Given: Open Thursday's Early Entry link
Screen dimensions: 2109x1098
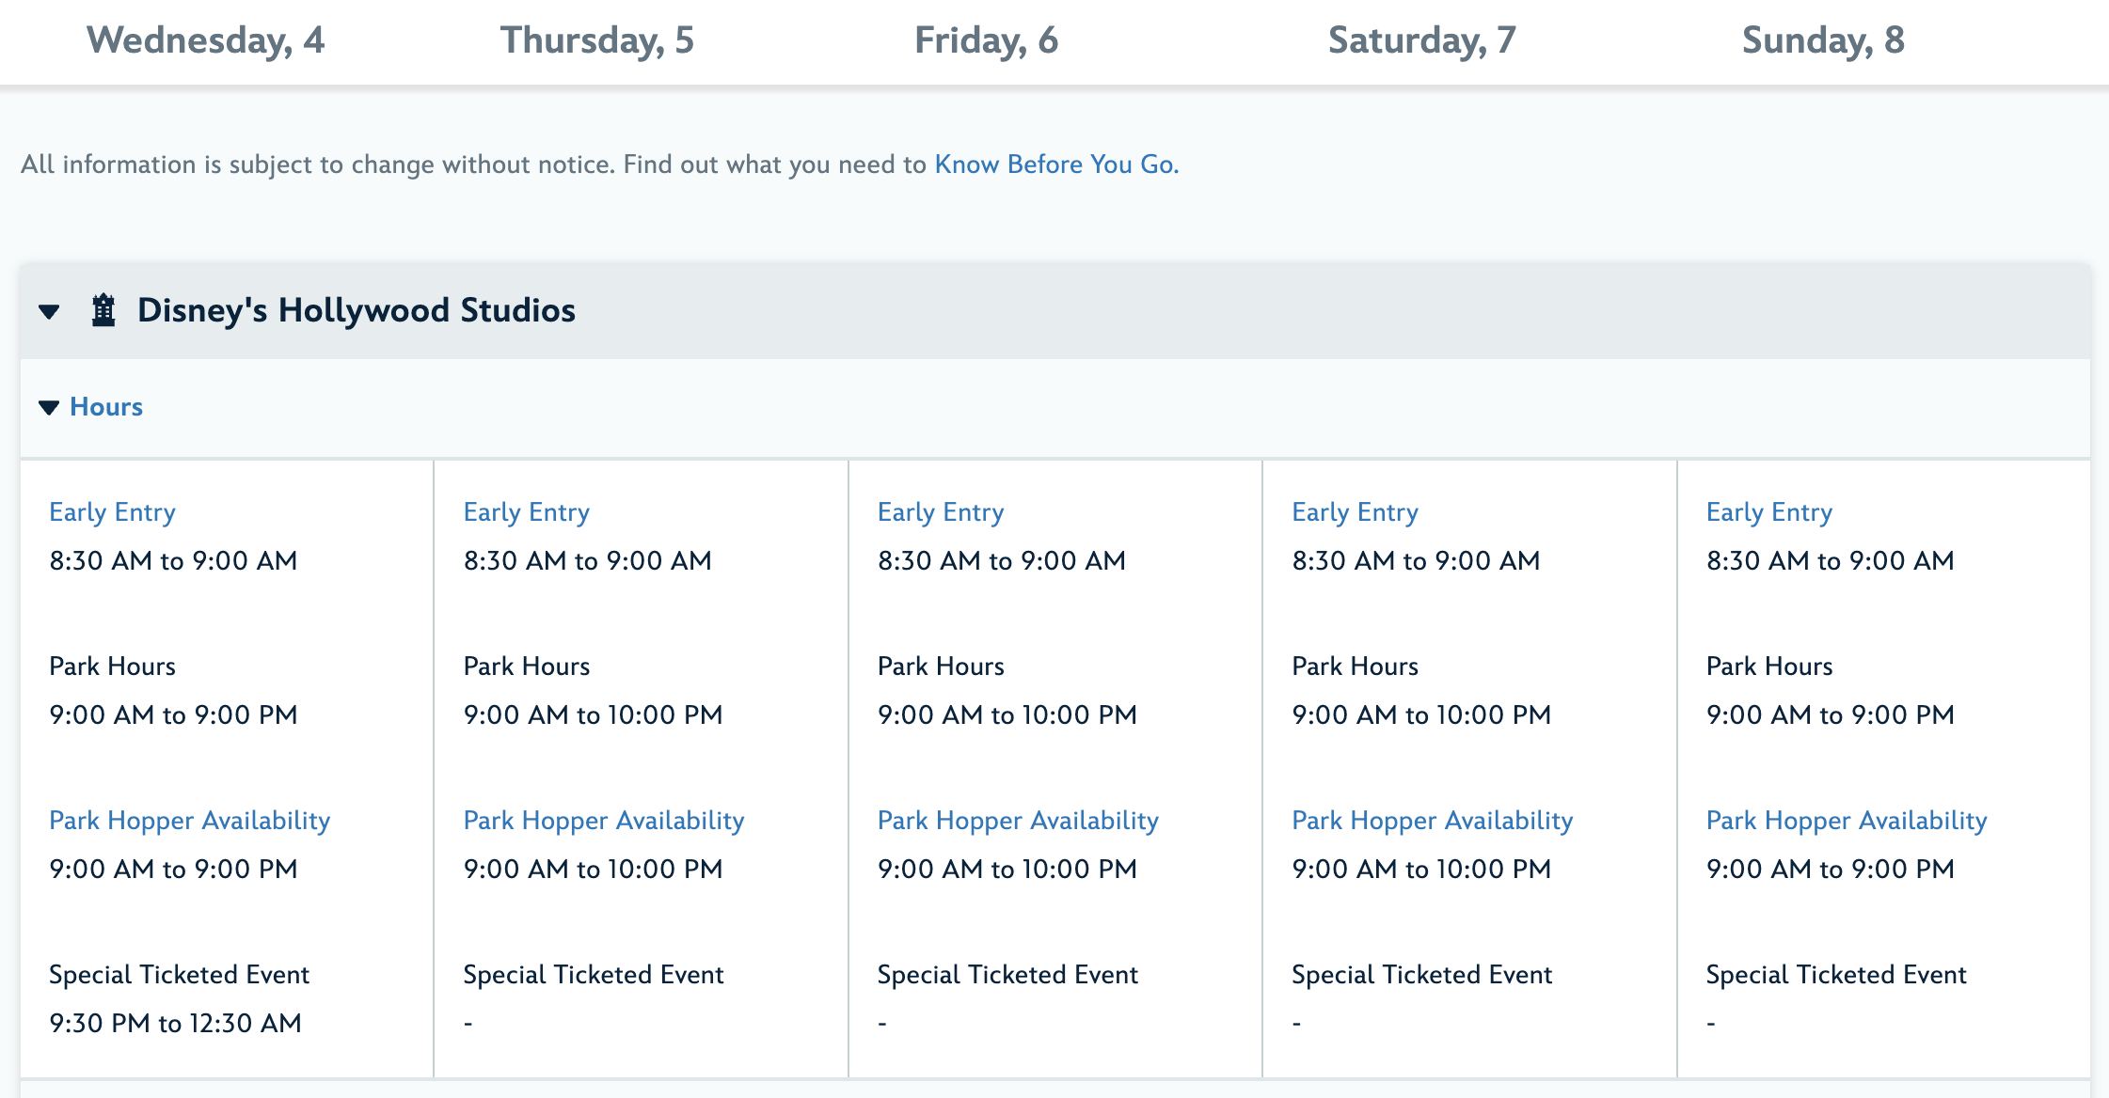Looking at the screenshot, I should click(527, 512).
